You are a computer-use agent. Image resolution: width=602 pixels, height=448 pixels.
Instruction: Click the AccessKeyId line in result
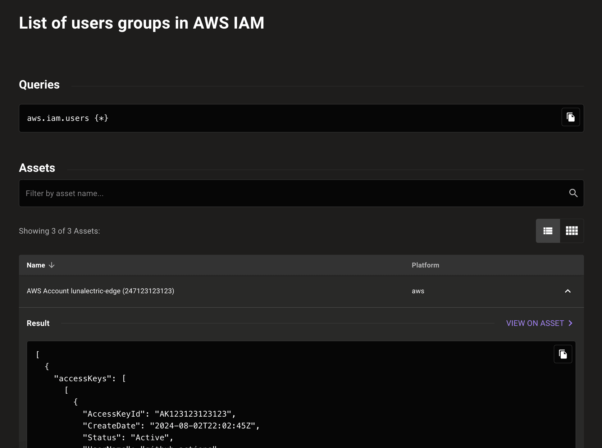(159, 414)
